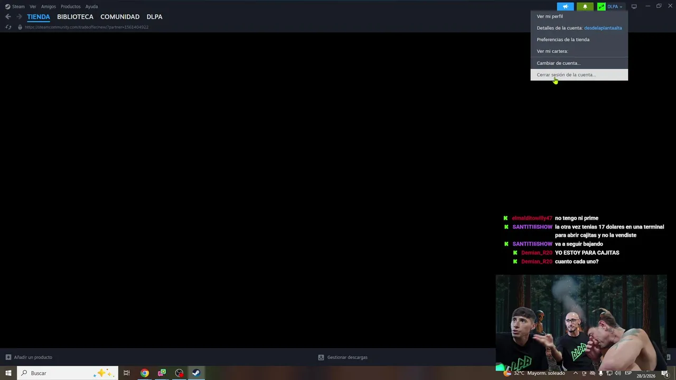Click the Steam taskbar icon
The image size is (676, 380).
coord(196,373)
